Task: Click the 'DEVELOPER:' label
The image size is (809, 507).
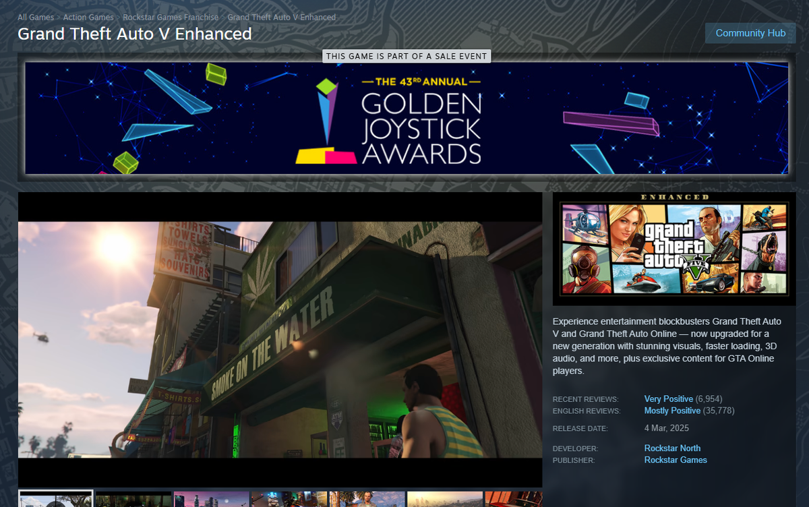Action: (575, 449)
